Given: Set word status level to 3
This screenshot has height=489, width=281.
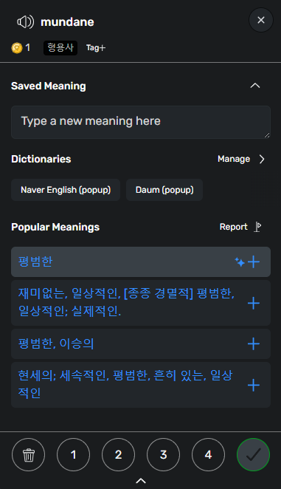Looking at the screenshot, I should coord(163,455).
